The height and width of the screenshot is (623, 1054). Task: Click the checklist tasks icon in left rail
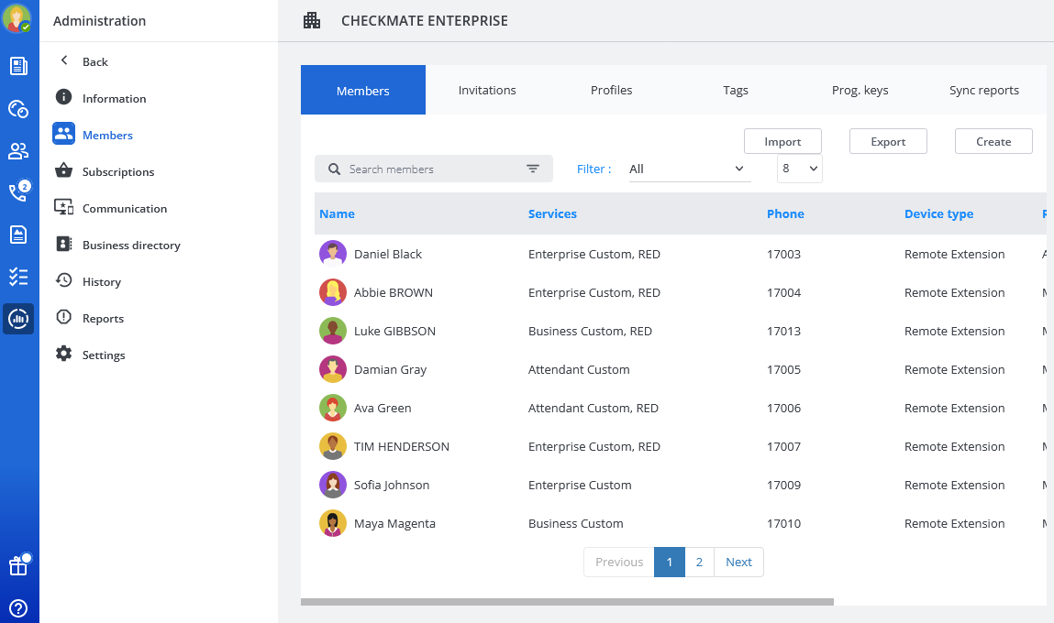(x=18, y=277)
